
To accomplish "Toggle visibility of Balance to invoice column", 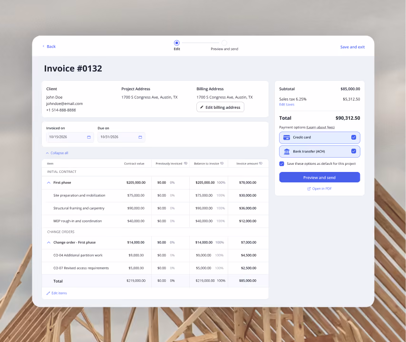I will [x=222, y=163].
